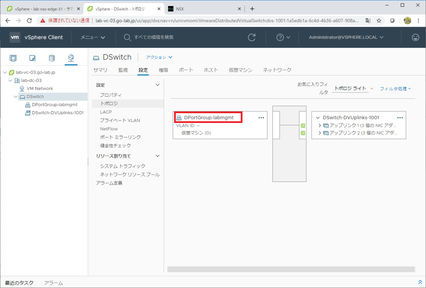The image size is (426, 288).
Task: Open the Hosts and Clusters inventory view
Action: 13,58
